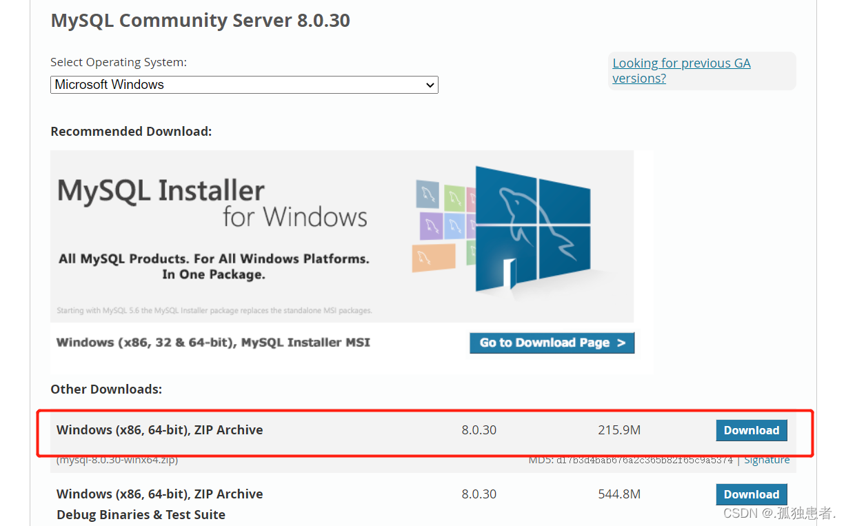Click the MySQL Installer for Windows banner

(x=342, y=236)
